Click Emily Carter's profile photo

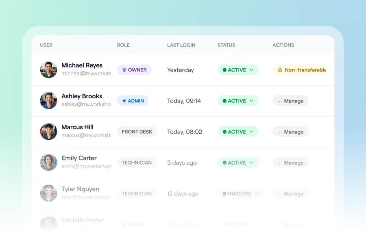point(48,163)
